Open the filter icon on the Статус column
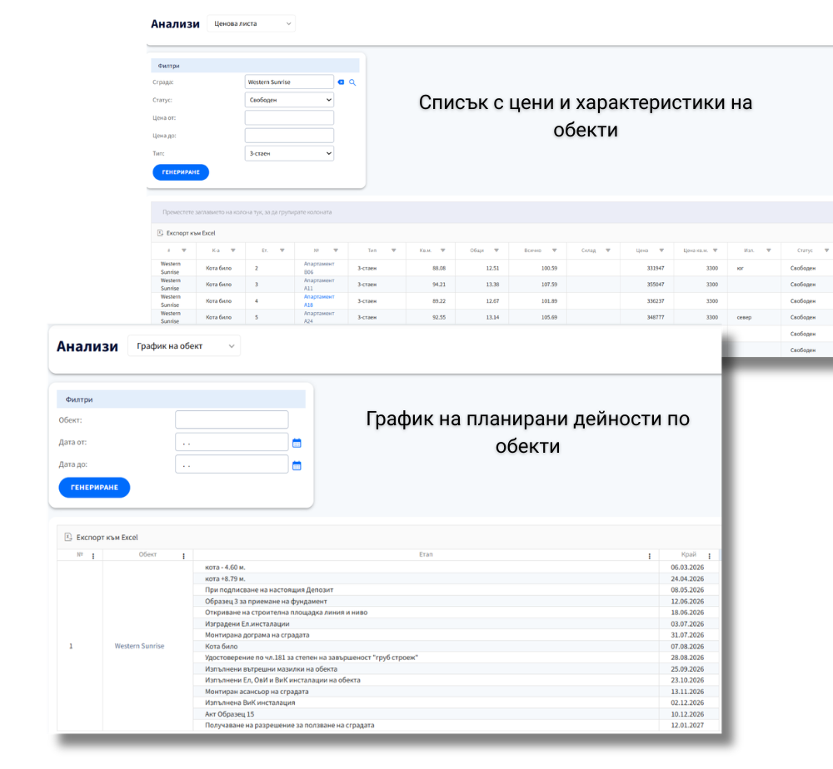The image size is (833, 769). pyautogui.click(x=826, y=251)
